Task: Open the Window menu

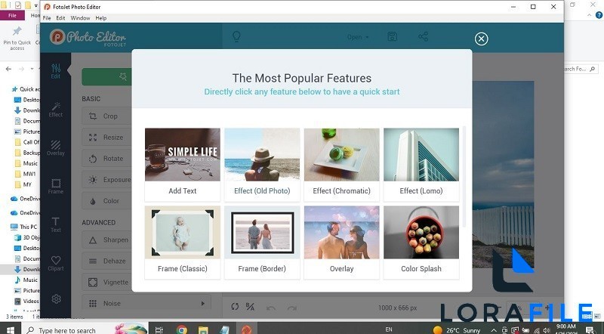Action: pos(80,18)
